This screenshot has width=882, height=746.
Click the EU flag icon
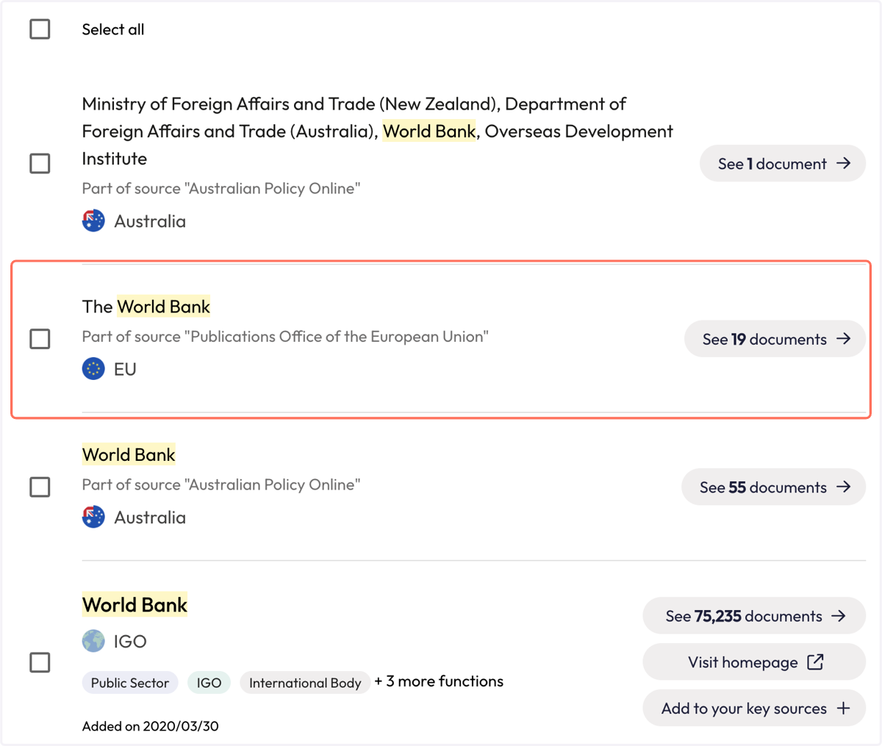tap(93, 369)
